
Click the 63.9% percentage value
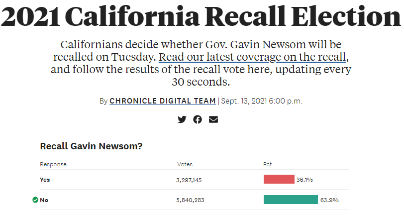[x=329, y=200]
